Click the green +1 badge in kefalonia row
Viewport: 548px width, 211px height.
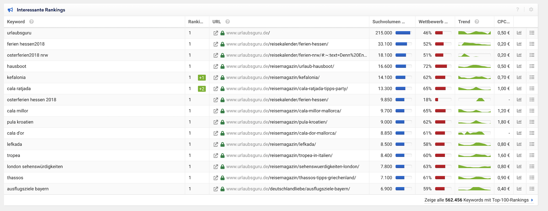point(202,78)
